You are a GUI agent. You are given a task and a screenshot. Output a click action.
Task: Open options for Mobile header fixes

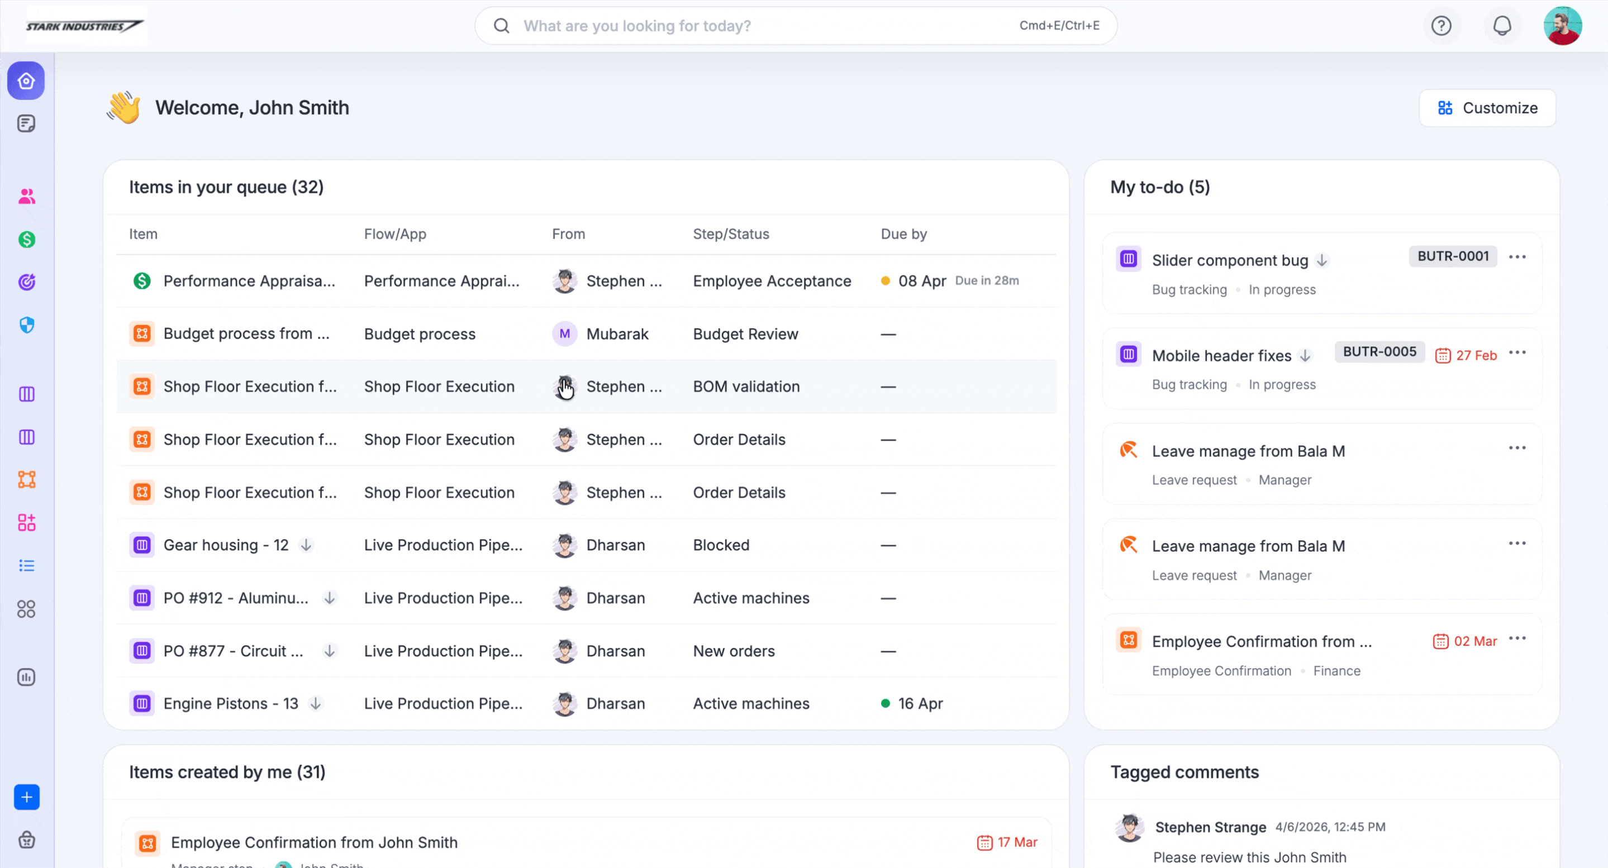point(1517,352)
